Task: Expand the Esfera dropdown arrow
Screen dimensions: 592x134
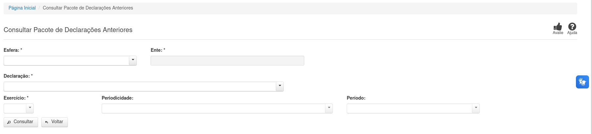Action: (133, 60)
